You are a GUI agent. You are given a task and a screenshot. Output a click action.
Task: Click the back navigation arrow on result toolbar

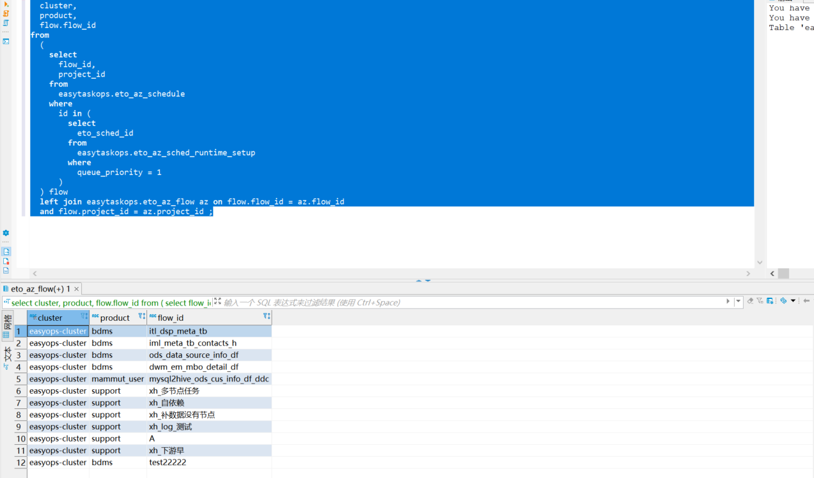click(x=807, y=300)
